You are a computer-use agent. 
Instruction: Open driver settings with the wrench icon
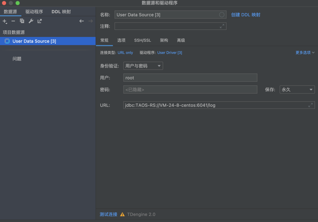coord(31,21)
